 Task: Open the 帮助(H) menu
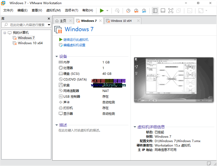click(x=88, y=10)
